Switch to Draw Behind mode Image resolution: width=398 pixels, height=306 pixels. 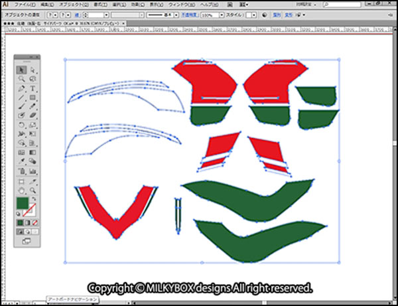pyautogui.click(x=27, y=232)
